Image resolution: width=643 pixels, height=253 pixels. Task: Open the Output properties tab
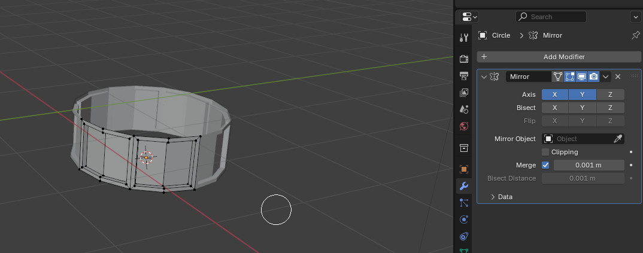click(x=464, y=76)
